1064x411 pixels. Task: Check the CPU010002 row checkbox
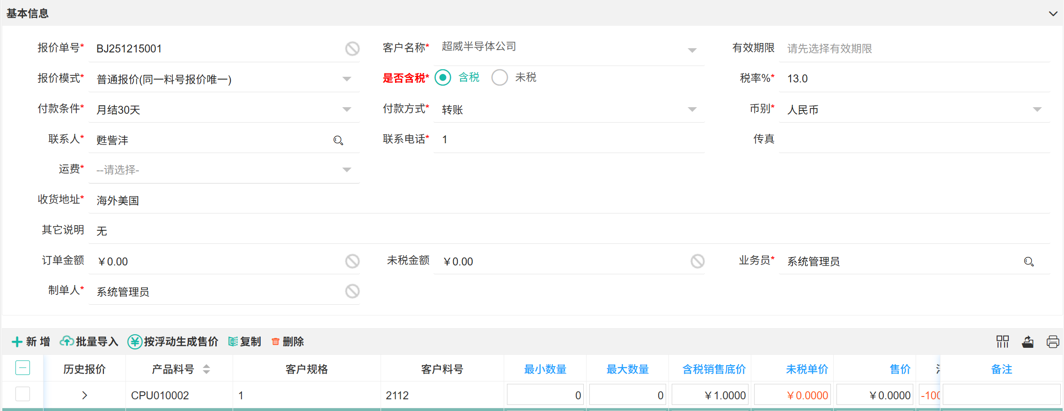(22, 394)
